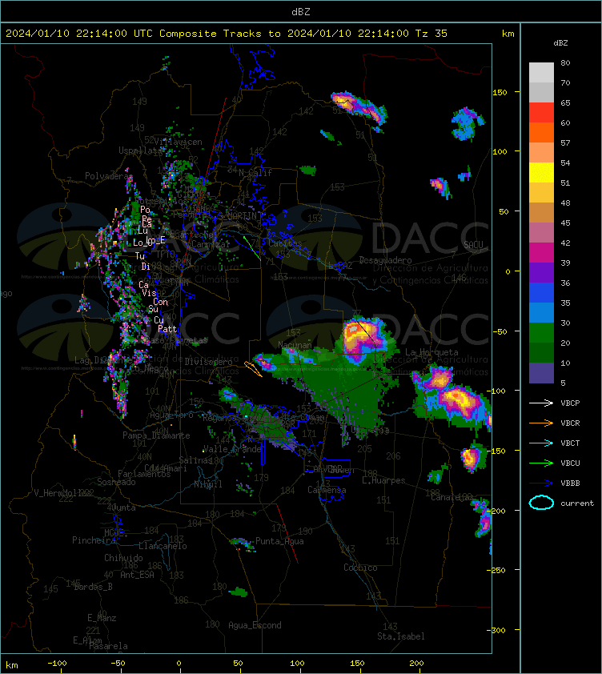Image resolution: width=602 pixels, height=674 pixels.
Task: Click the 'Carmensa' map label
Action: (327, 490)
